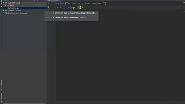Select Scratches and Consoles label
The height and width of the screenshot is (104, 185).
pyautogui.click(x=17, y=13)
